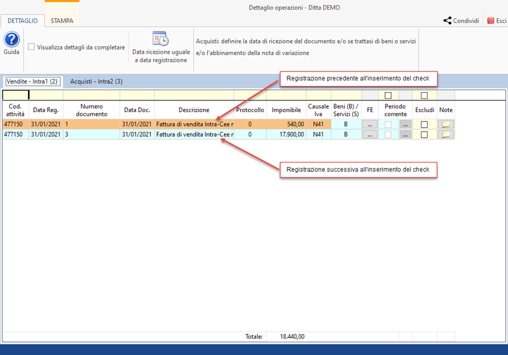Click the Esci exit icon
The image size is (508, 355).
point(490,21)
